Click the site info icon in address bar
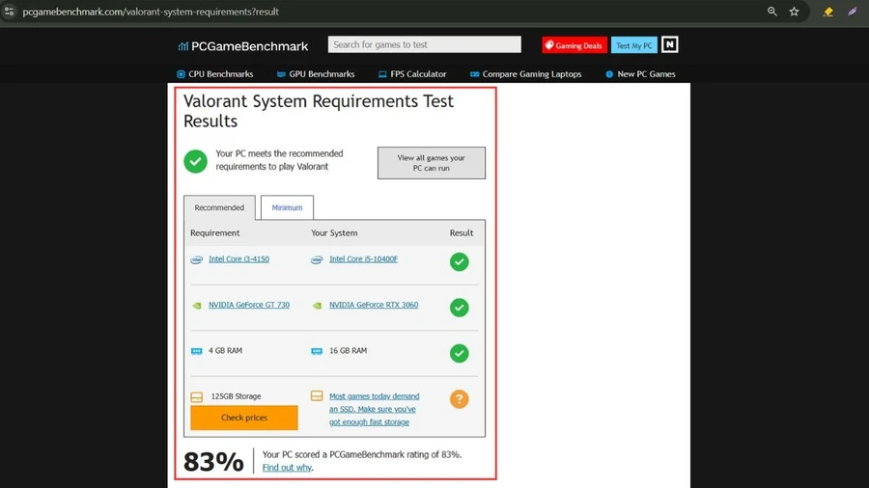The image size is (869, 488). click(9, 11)
